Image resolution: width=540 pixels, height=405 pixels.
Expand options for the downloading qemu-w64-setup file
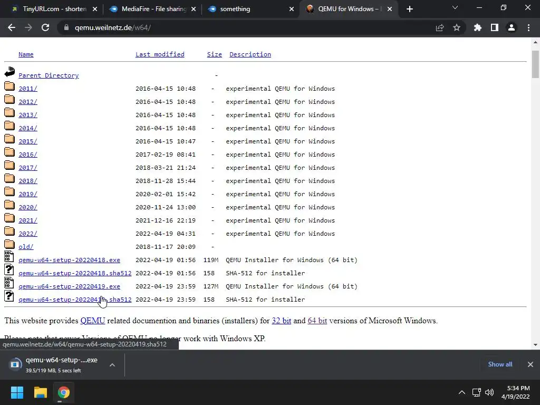(112, 365)
